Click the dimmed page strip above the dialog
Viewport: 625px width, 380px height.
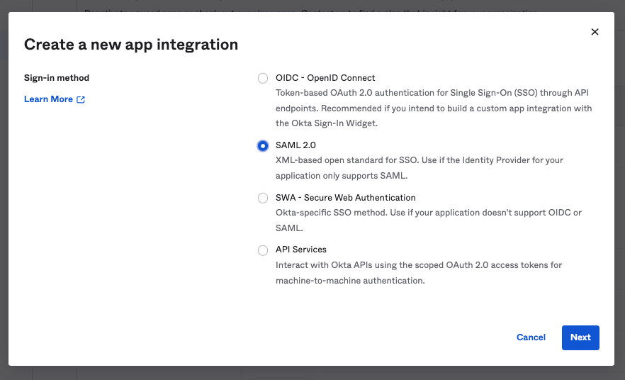tap(312, 5)
